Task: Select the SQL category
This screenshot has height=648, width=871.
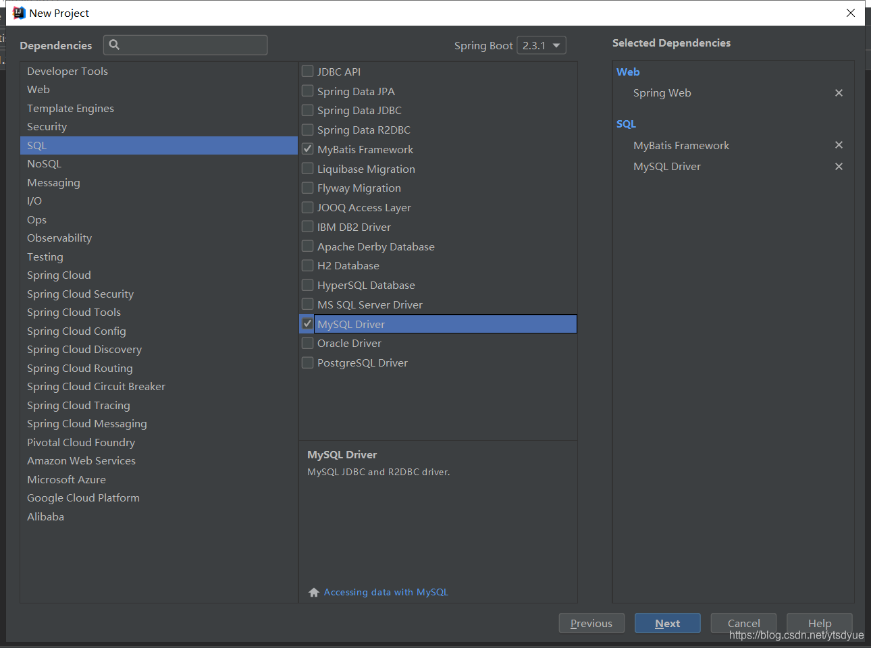Action: point(159,145)
